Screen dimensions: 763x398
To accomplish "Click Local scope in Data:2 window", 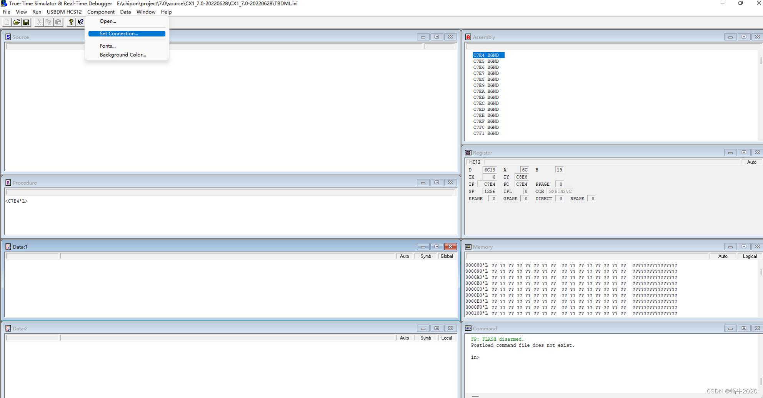I will tap(446, 338).
